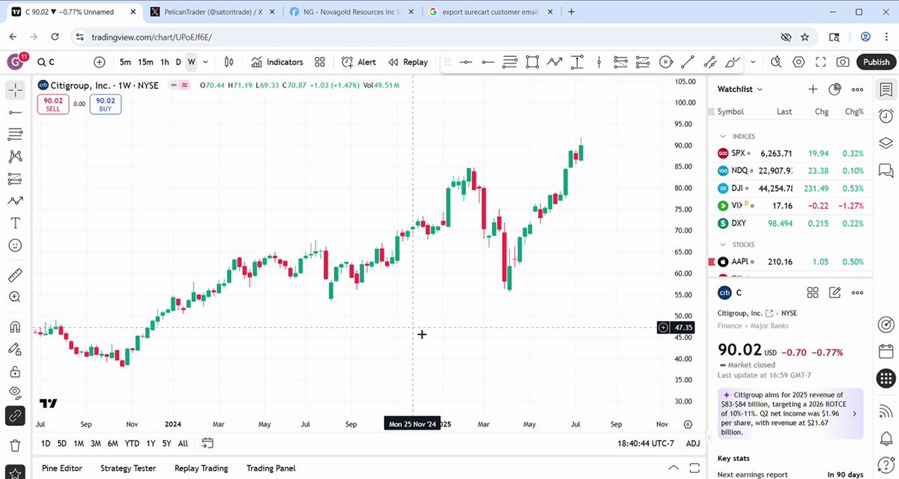Image resolution: width=899 pixels, height=479 pixels.
Task: Toggle magnet mode
Action: [x=15, y=327]
